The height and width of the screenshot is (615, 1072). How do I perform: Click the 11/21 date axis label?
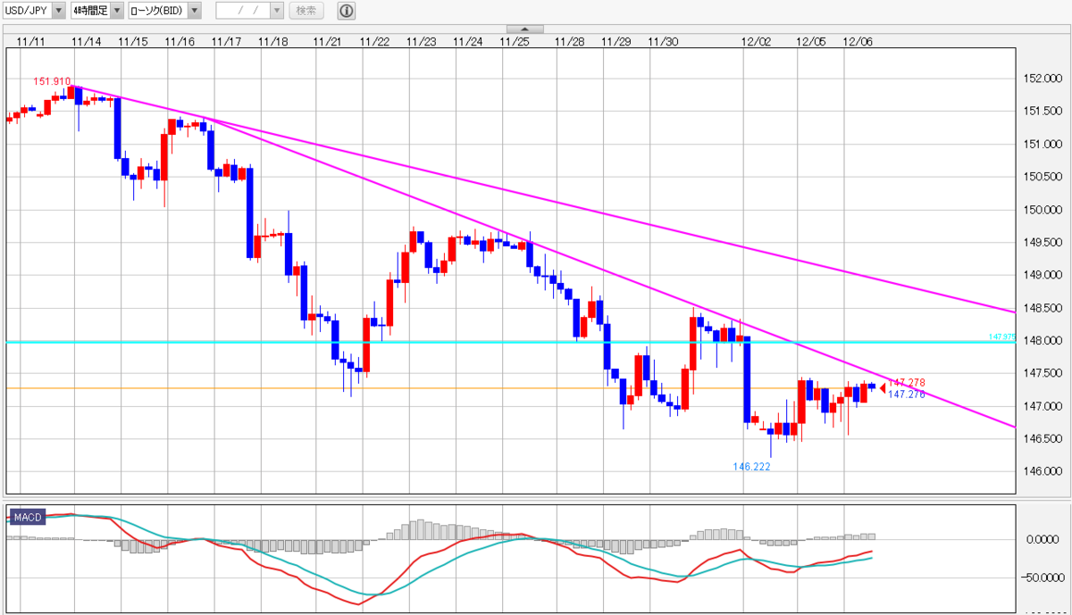coord(328,41)
